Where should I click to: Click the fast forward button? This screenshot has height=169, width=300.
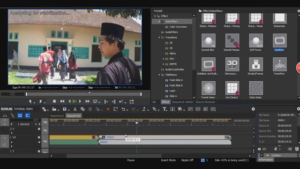(x=88, y=101)
